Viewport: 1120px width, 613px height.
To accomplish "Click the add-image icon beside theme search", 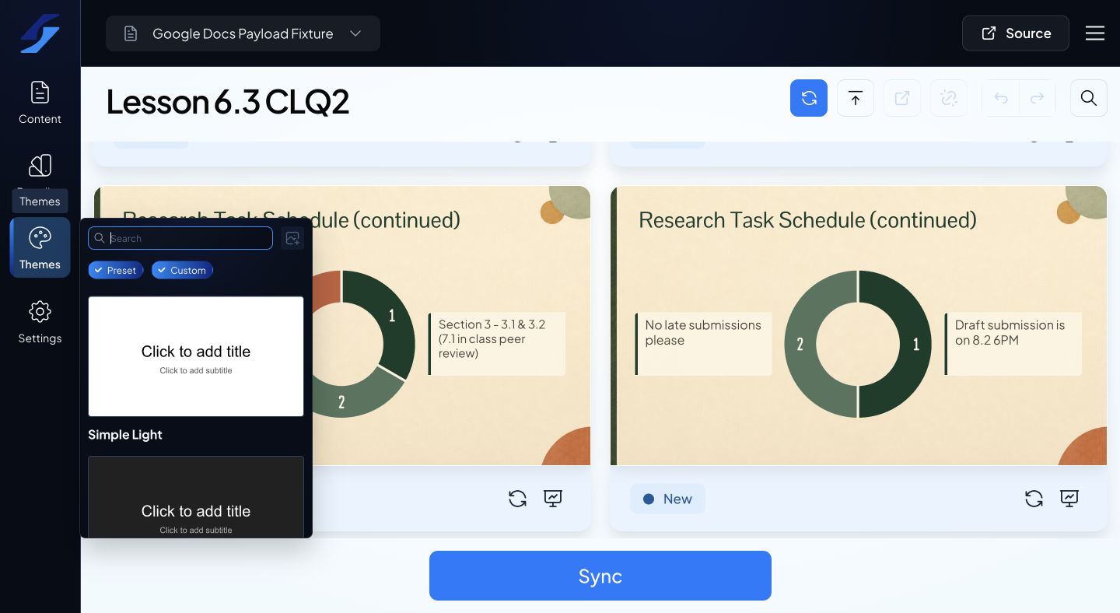I will pyautogui.click(x=292, y=238).
